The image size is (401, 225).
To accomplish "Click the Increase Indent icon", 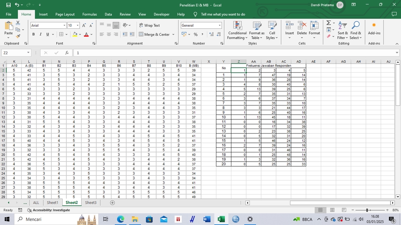I will click(132, 34).
